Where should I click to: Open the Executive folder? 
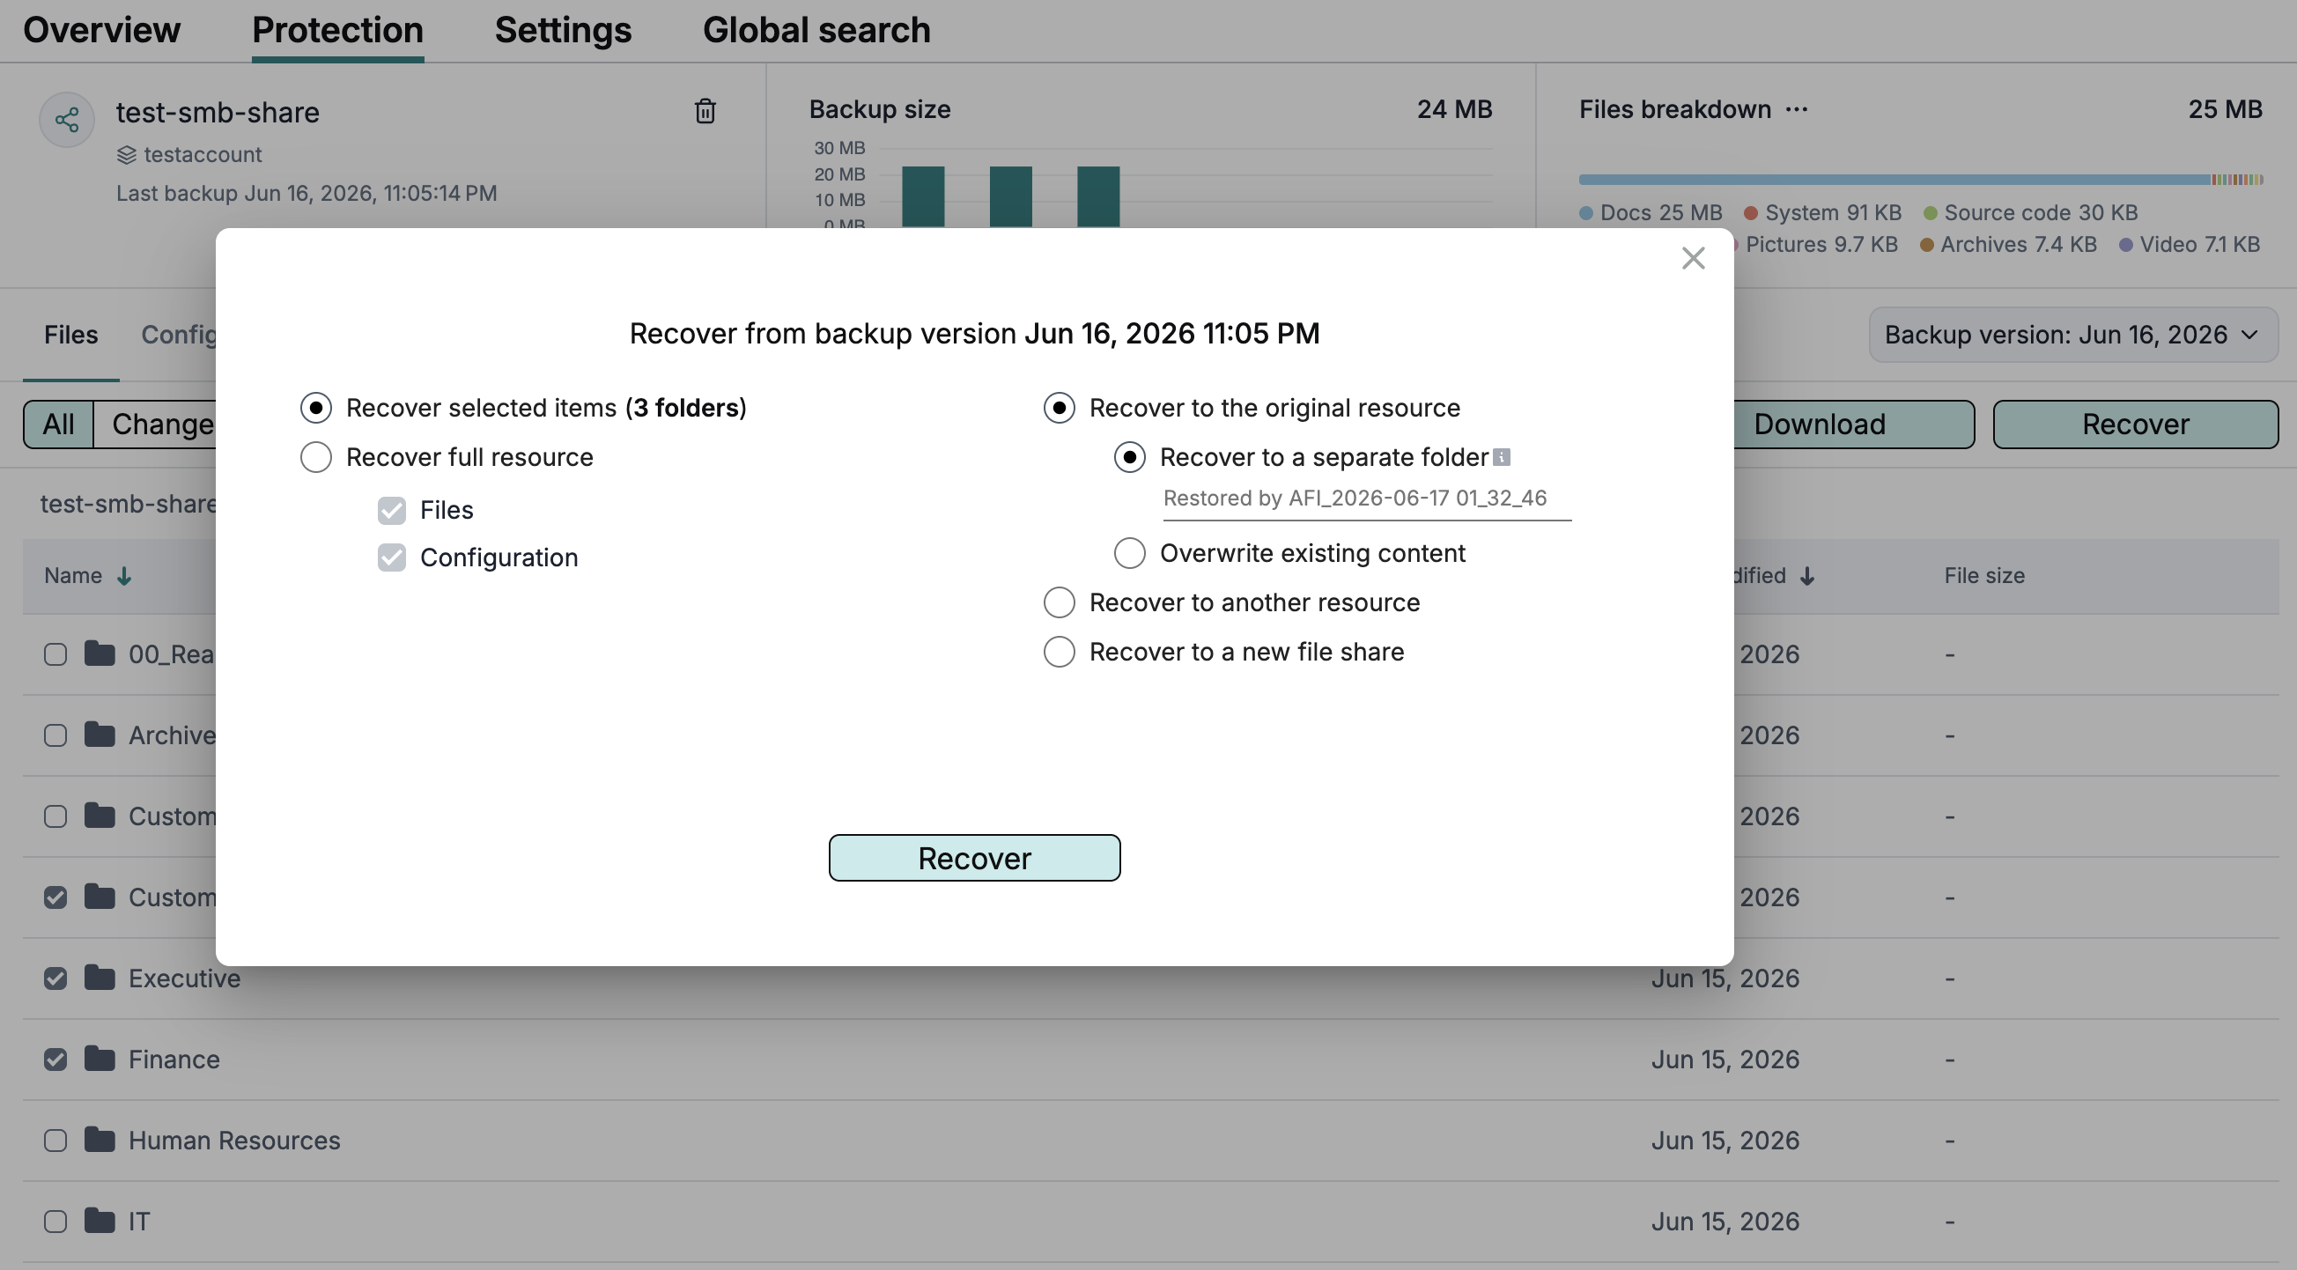(x=185, y=978)
